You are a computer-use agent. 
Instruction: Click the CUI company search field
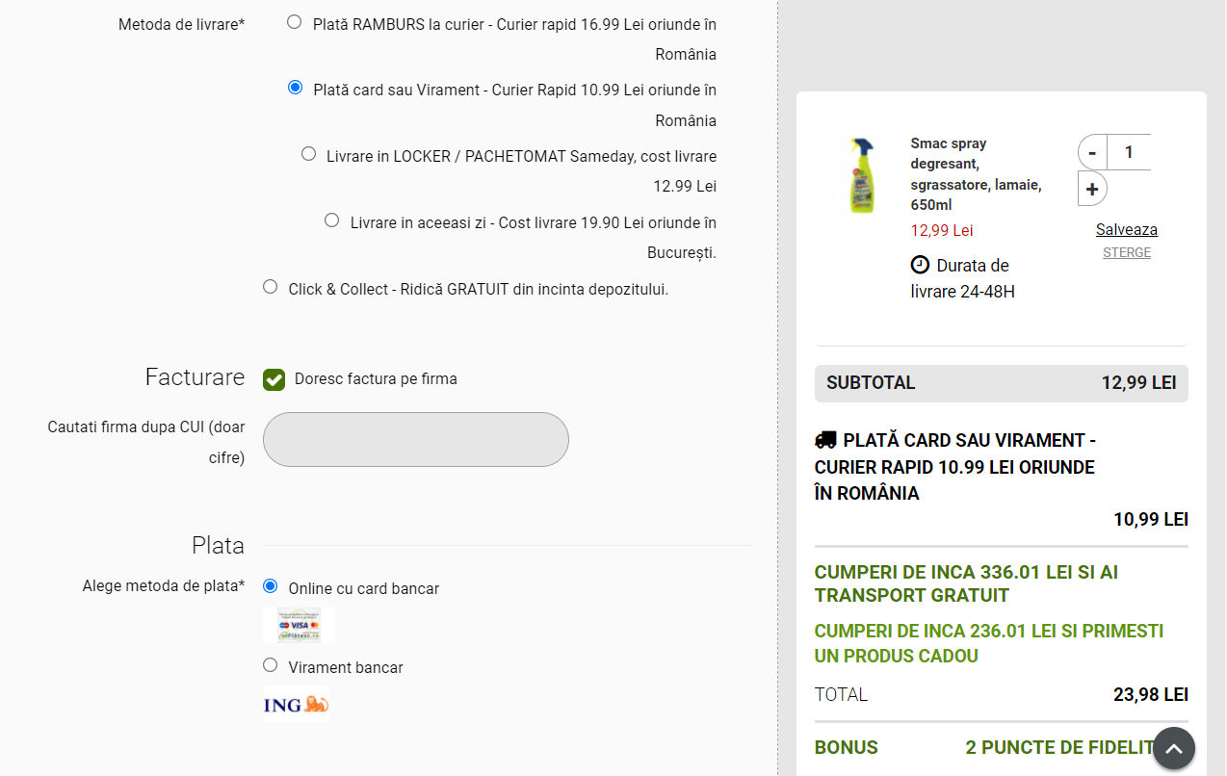[x=415, y=439]
